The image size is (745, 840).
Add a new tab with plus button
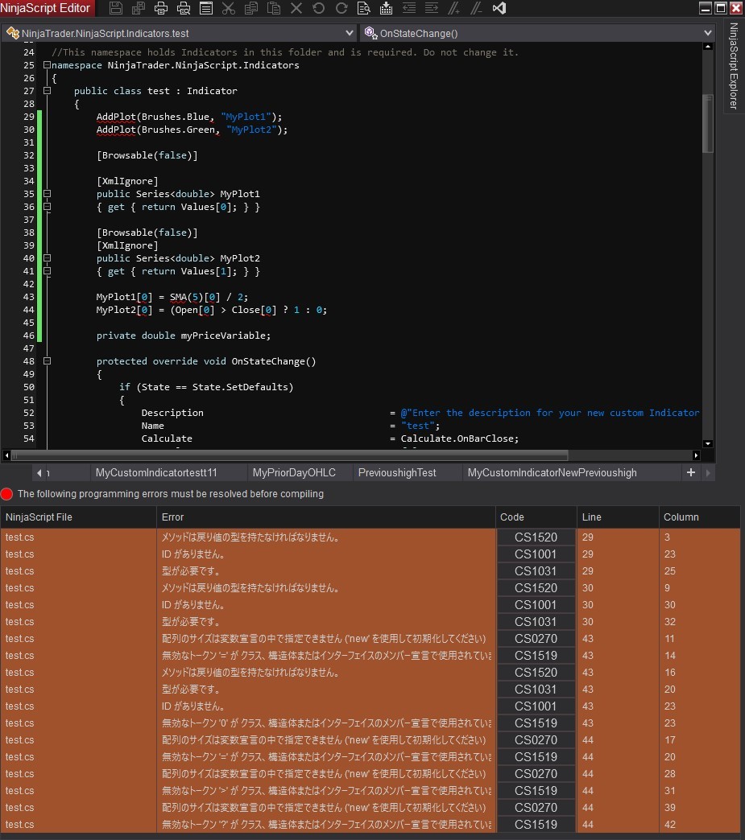click(690, 472)
